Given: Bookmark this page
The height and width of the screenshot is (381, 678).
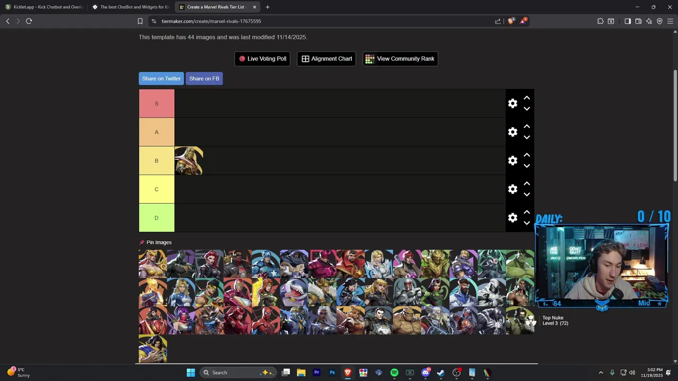Looking at the screenshot, I should (140, 21).
